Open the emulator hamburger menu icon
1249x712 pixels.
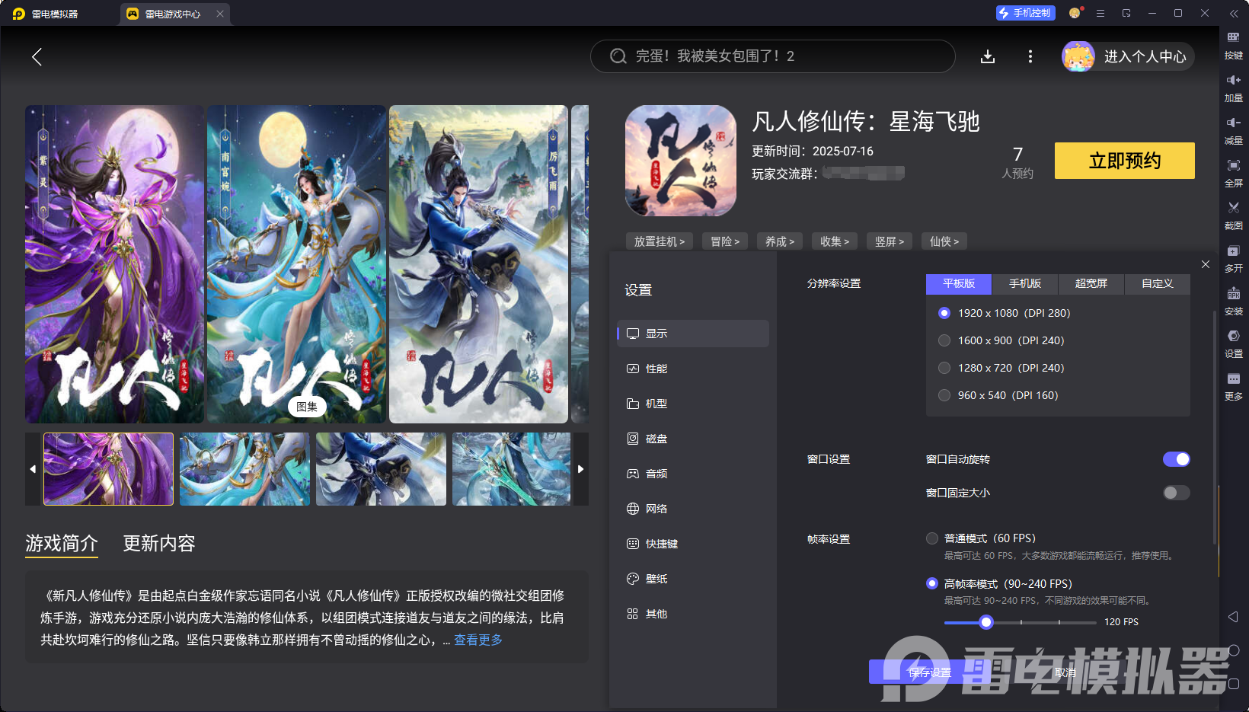1100,13
